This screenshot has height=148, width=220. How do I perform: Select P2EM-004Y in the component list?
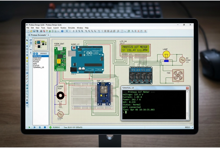click(x=37, y=58)
